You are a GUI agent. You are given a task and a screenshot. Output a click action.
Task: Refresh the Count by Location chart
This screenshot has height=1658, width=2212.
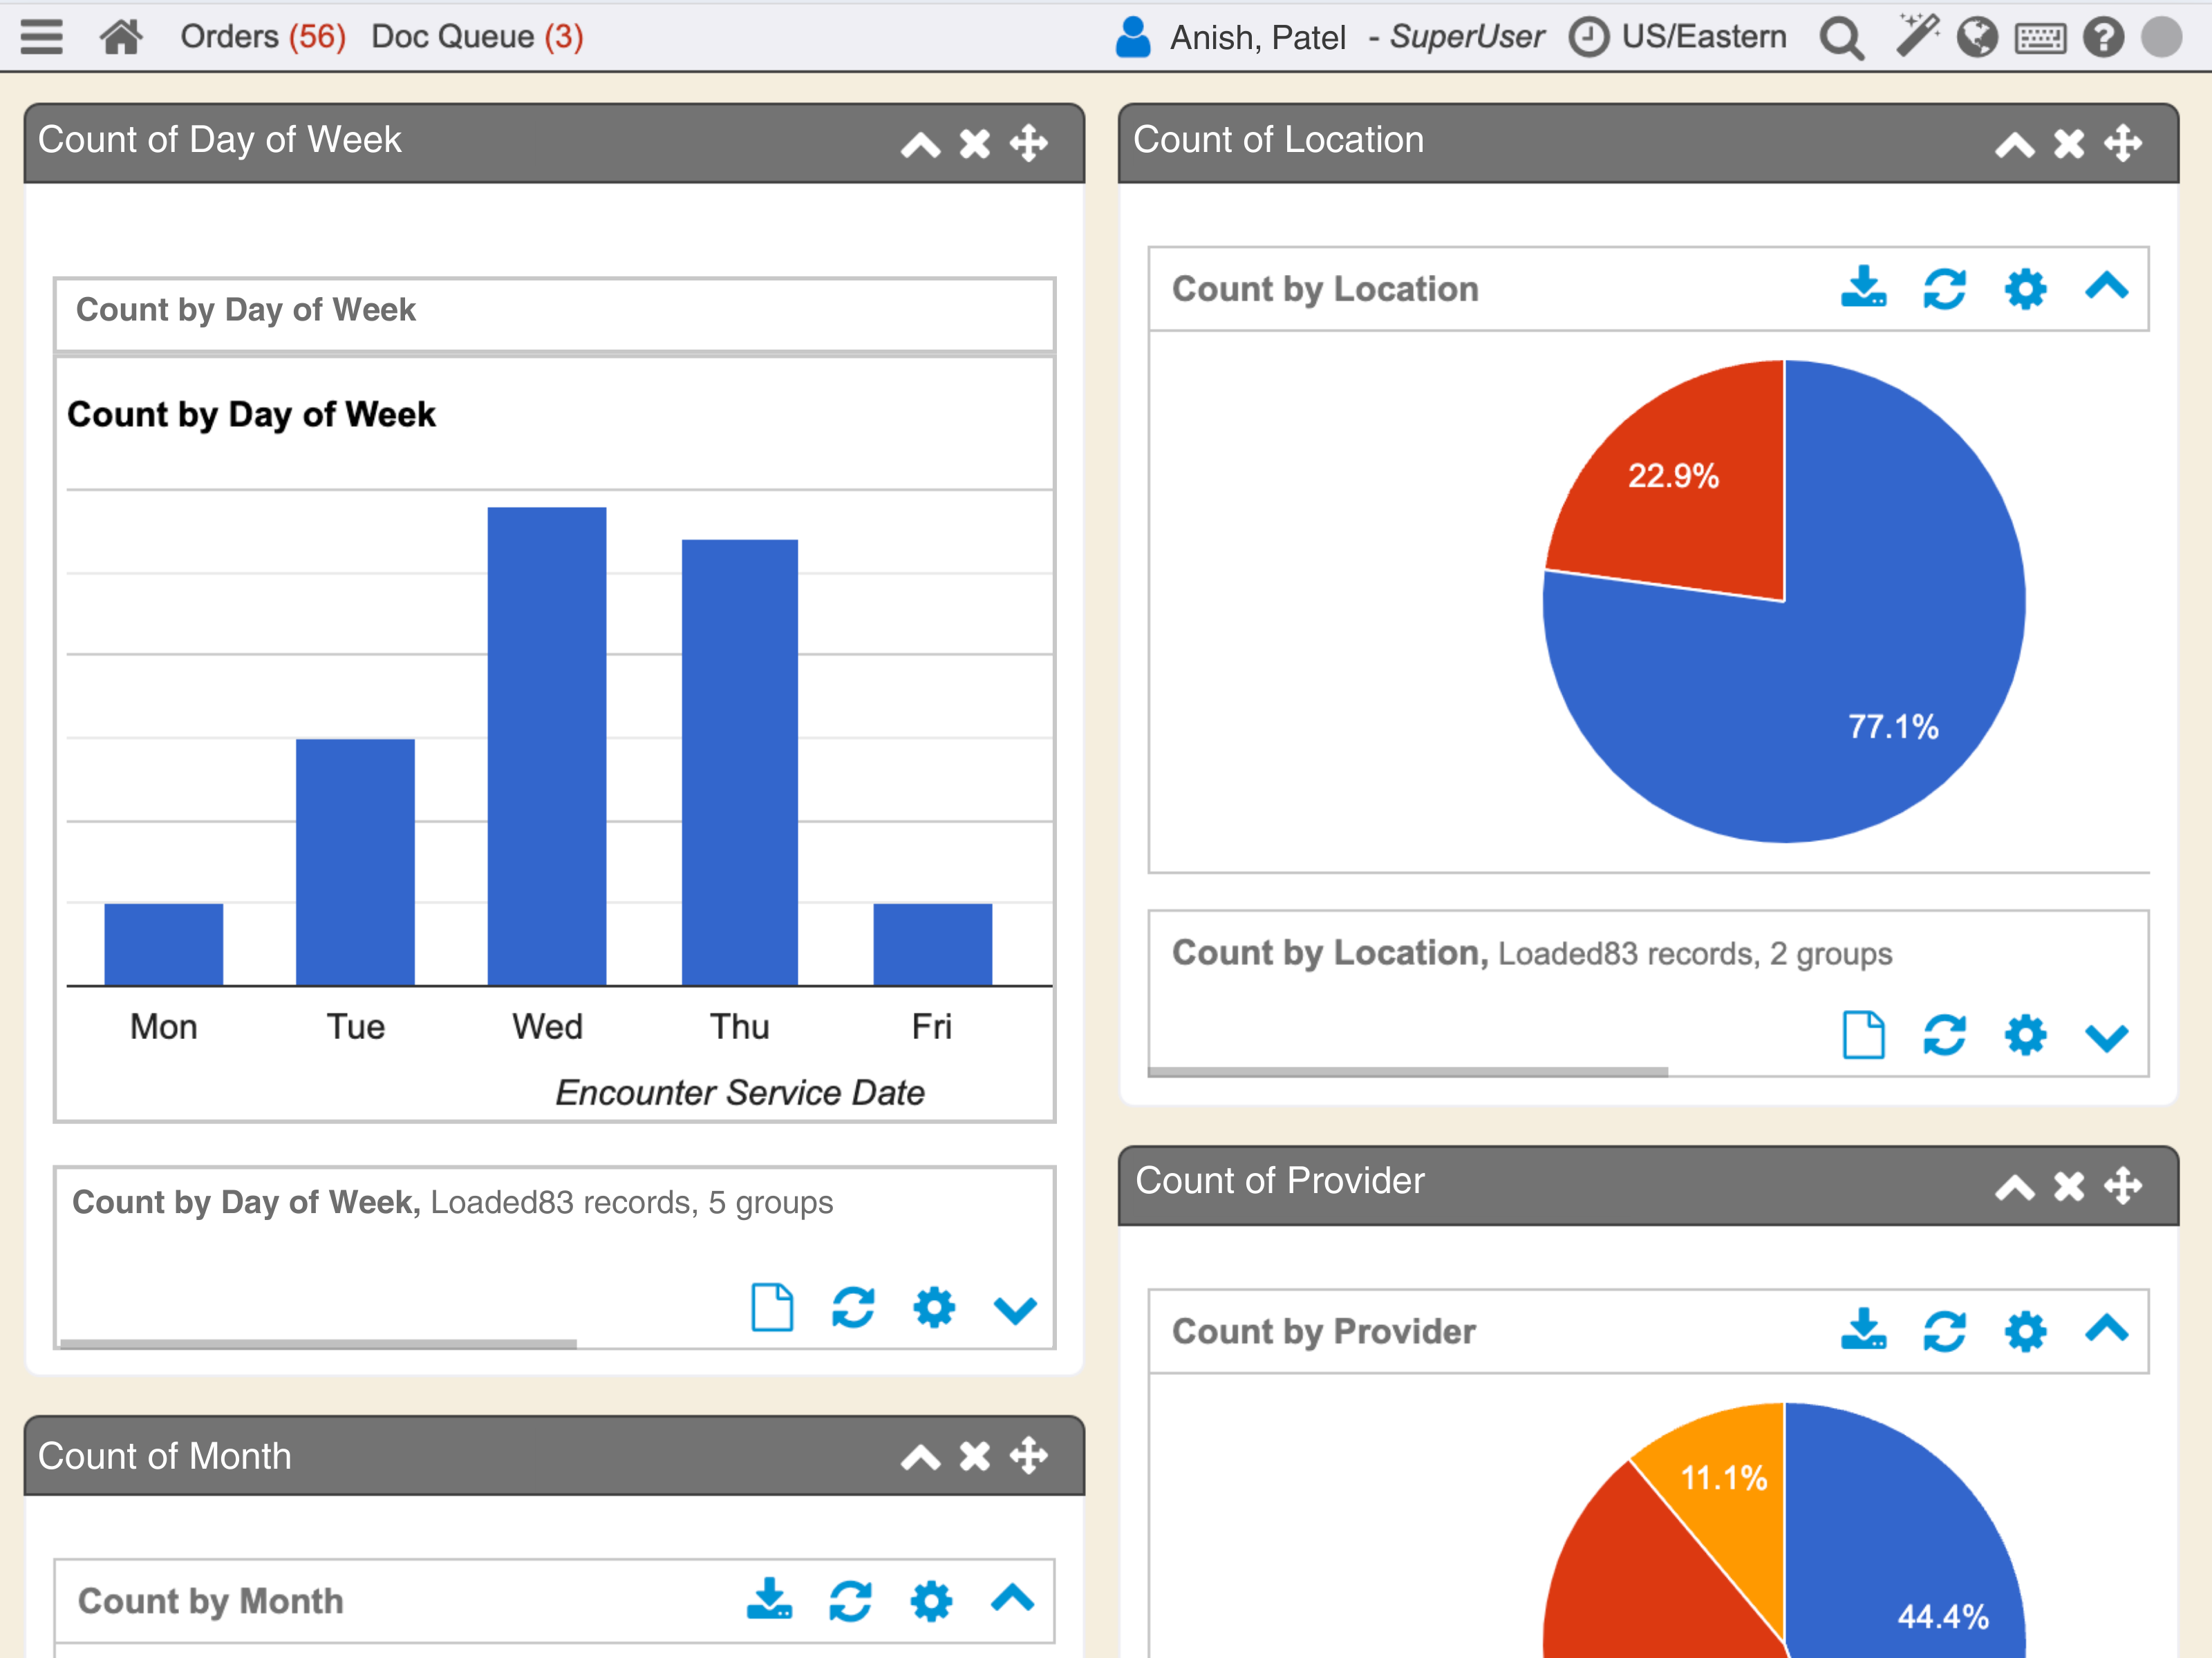pyautogui.click(x=1945, y=289)
